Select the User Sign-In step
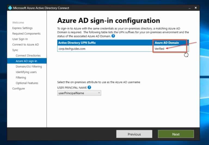Viewport: 209px width, 145px height. [20, 39]
